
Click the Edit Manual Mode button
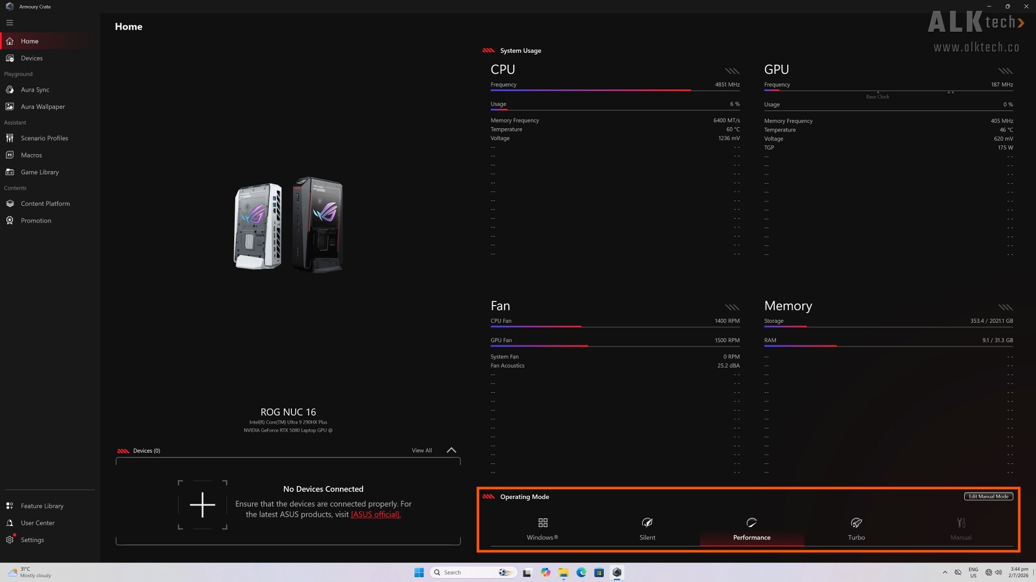pos(989,496)
